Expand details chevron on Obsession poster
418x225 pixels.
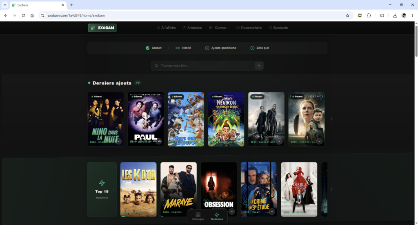(x=232, y=212)
